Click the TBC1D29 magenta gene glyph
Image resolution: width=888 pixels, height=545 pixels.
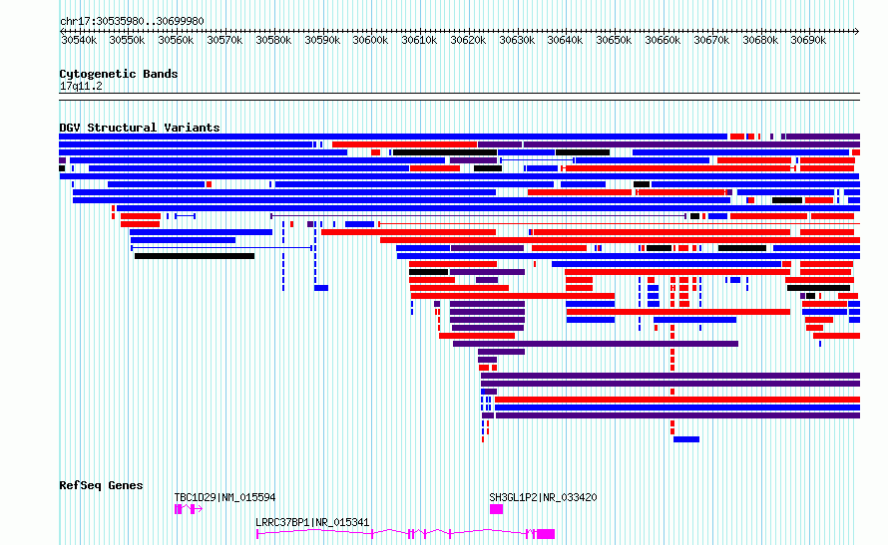pos(188,509)
